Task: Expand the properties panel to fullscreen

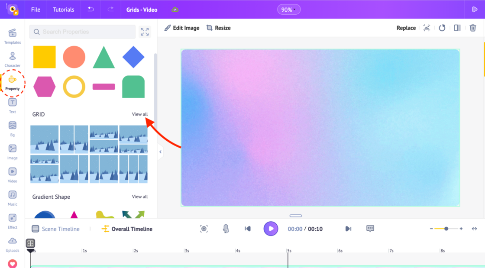Action: [145, 32]
